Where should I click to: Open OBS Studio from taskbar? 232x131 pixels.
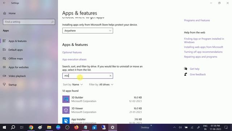click(x=67, y=127)
